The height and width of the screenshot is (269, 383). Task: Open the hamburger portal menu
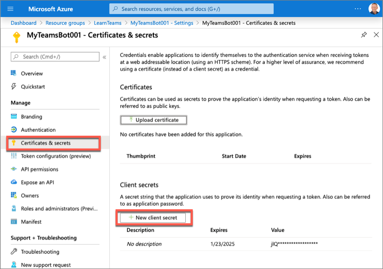[10, 9]
